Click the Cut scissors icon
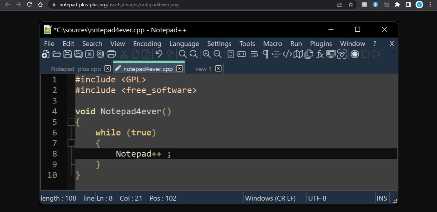Image resolution: width=437 pixels, height=212 pixels. [x=124, y=54]
